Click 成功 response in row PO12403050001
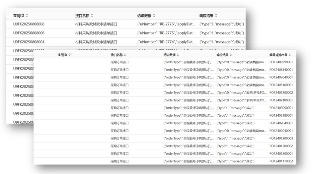 236,108
